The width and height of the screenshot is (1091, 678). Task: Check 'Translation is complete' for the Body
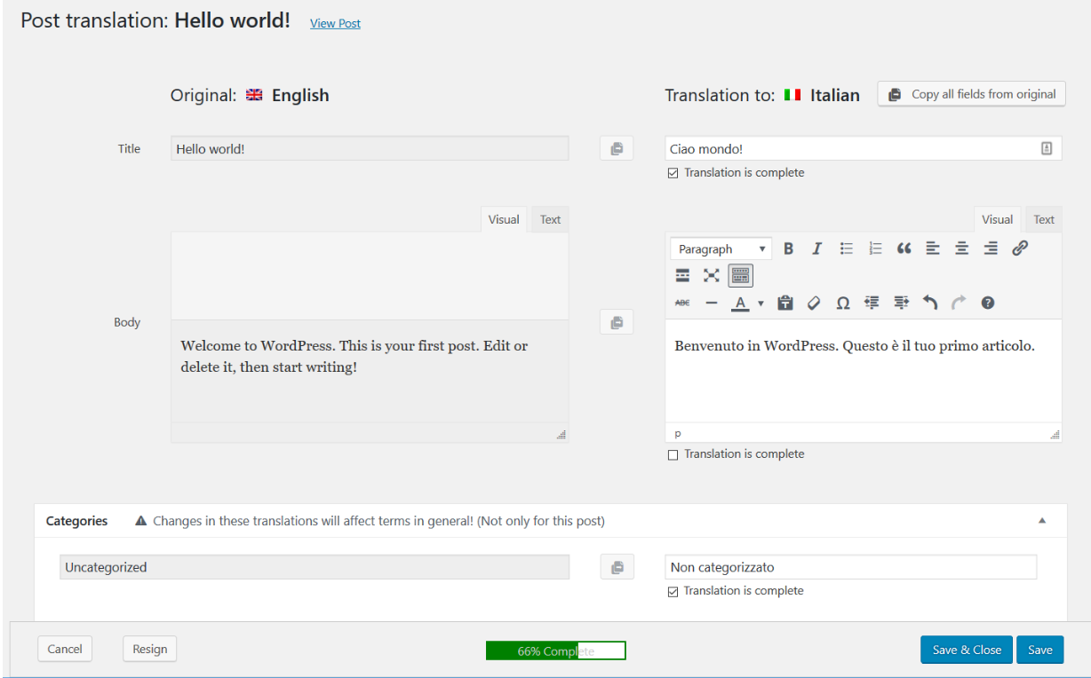pos(673,453)
